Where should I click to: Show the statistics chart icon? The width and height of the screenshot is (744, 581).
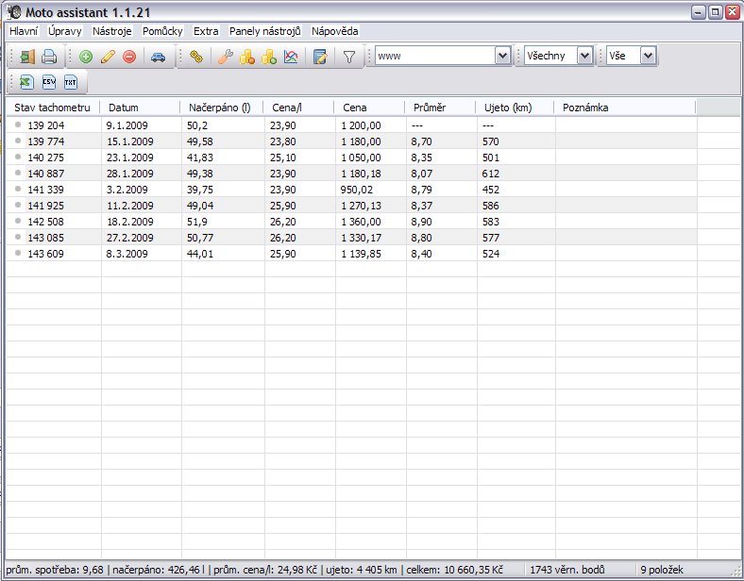291,57
